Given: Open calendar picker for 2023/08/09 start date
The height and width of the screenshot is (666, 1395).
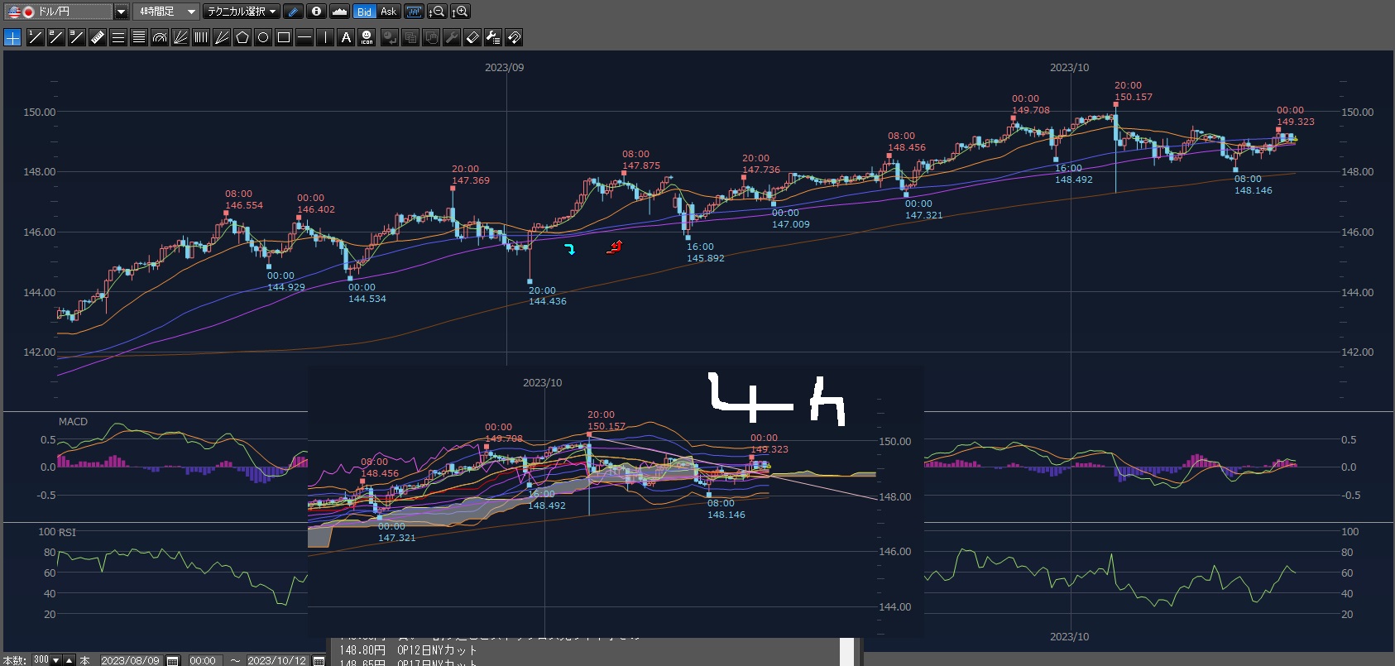Looking at the screenshot, I should click(173, 660).
